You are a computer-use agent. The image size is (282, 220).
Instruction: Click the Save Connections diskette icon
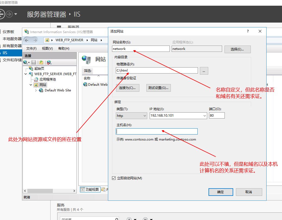33,62
